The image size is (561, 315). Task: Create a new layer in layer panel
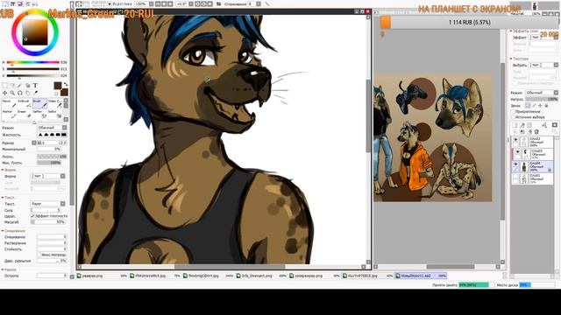pos(515,125)
